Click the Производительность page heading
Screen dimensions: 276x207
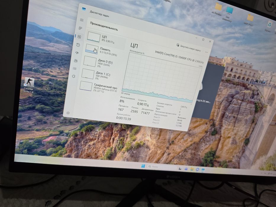click(104, 26)
